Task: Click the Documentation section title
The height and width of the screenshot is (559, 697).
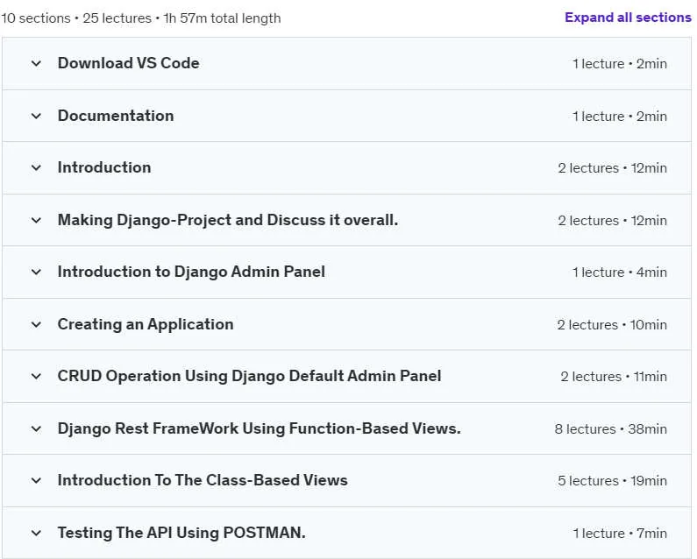Action: pyautogui.click(x=116, y=116)
